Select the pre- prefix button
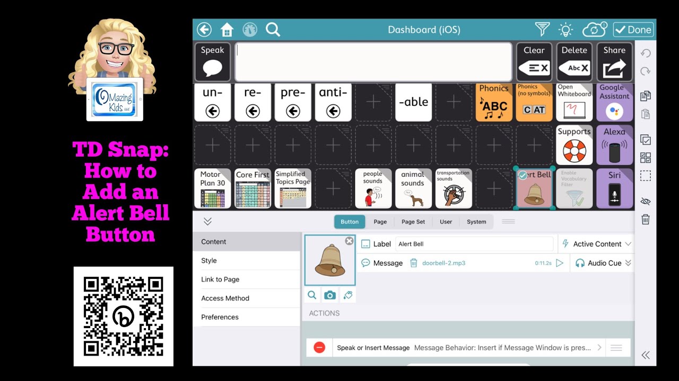The width and height of the screenshot is (679, 381). (x=293, y=103)
